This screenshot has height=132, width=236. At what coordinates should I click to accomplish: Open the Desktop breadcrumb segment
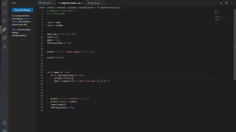[61, 7]
